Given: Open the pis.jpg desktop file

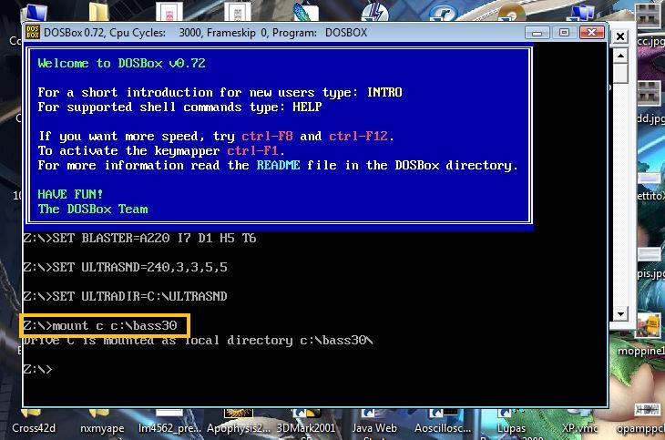Looking at the screenshot, I should 650,261.
